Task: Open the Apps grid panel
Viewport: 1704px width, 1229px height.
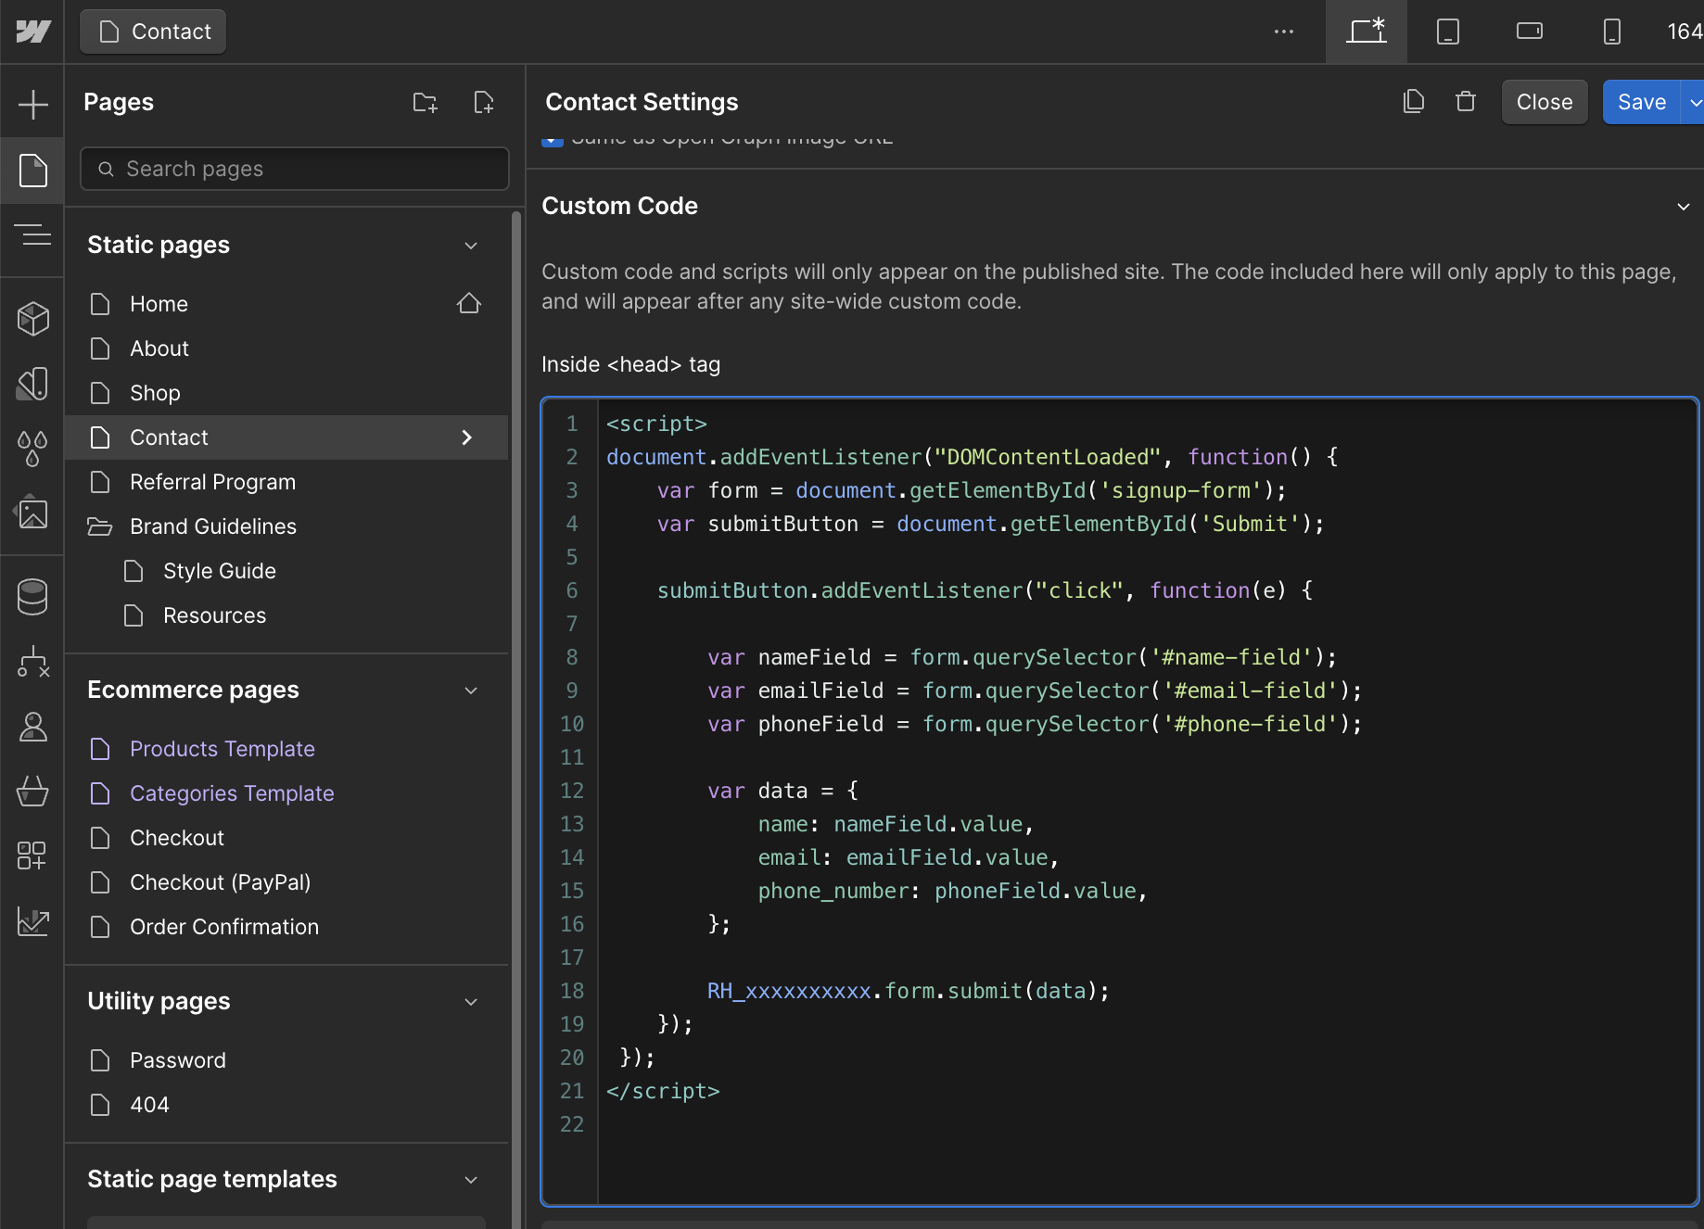Action: 32,855
